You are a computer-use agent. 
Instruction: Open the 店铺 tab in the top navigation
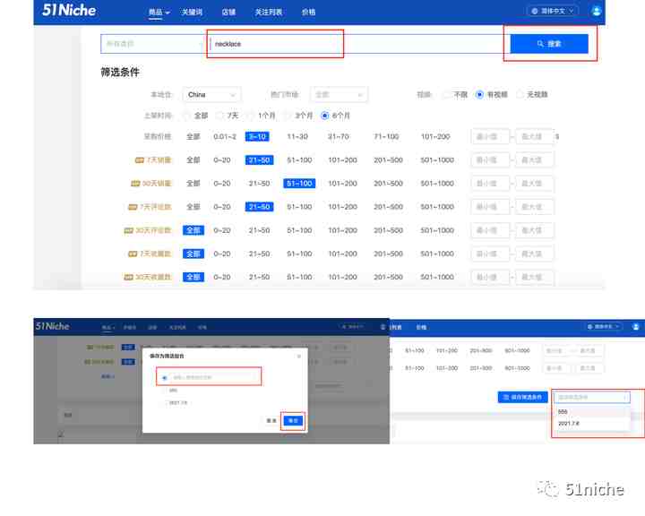(228, 13)
